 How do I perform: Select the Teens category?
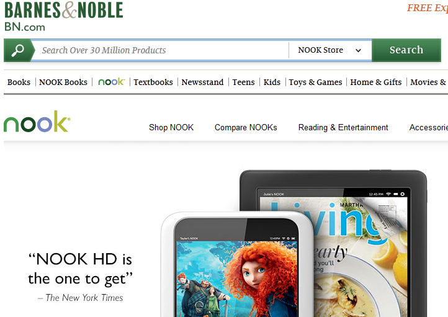pos(243,83)
